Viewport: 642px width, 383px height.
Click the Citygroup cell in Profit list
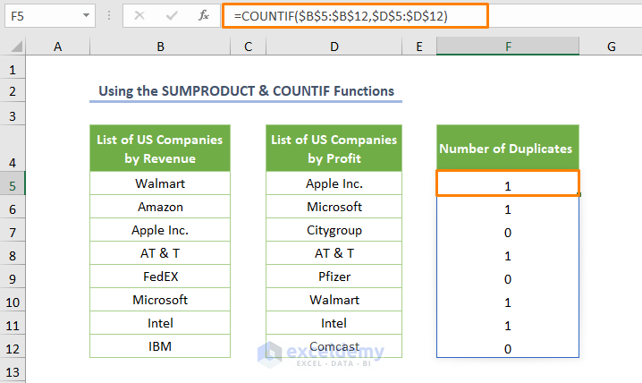(x=334, y=230)
